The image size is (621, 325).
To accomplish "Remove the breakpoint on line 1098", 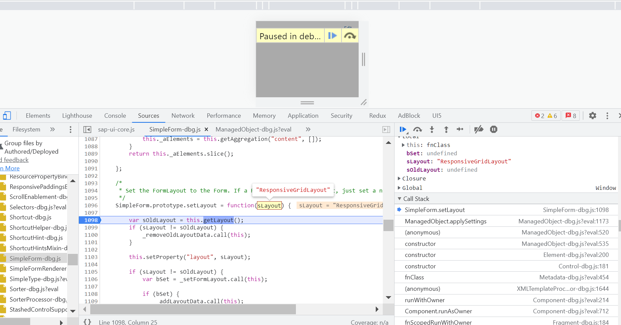I will click(x=90, y=220).
